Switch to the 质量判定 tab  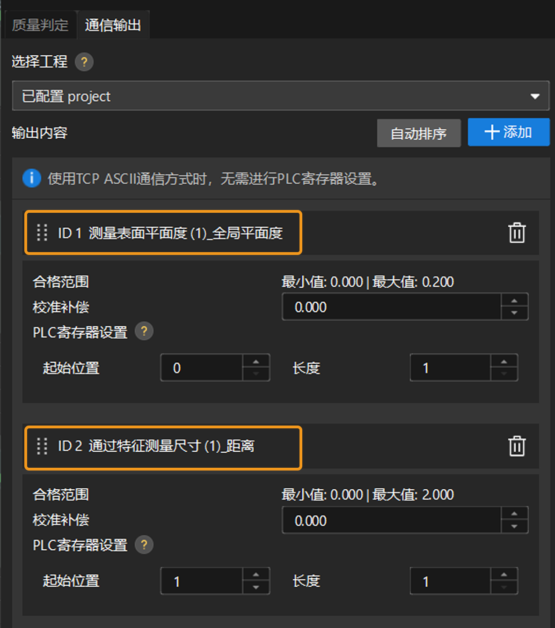tap(40, 25)
